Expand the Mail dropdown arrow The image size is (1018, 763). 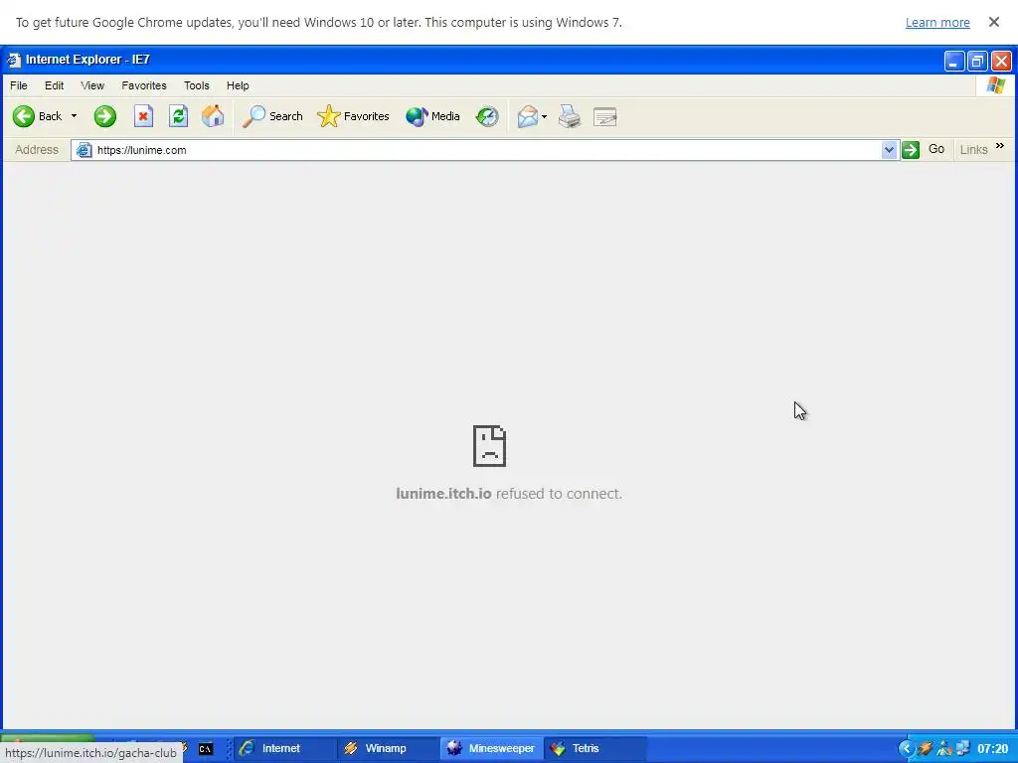pos(544,117)
